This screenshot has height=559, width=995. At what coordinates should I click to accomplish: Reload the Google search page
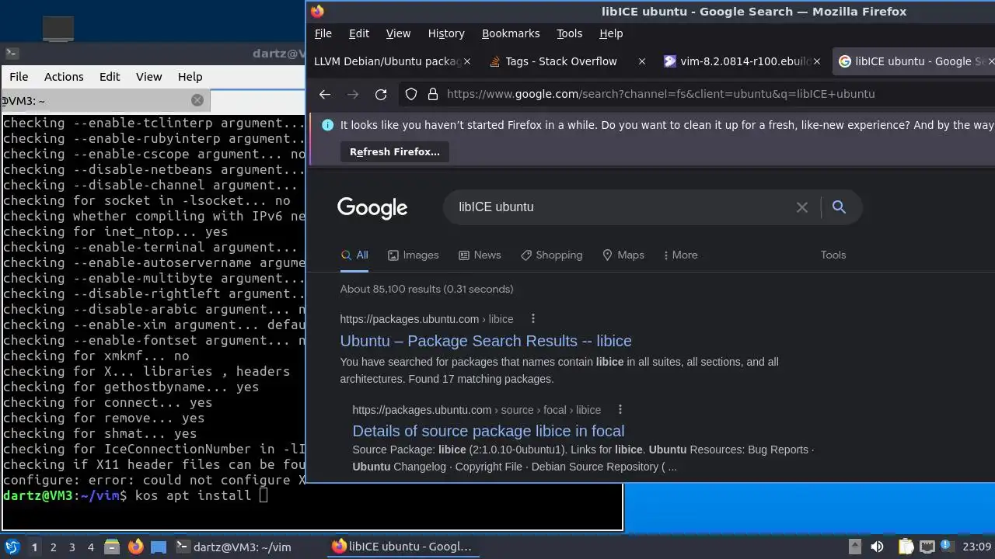pos(381,94)
